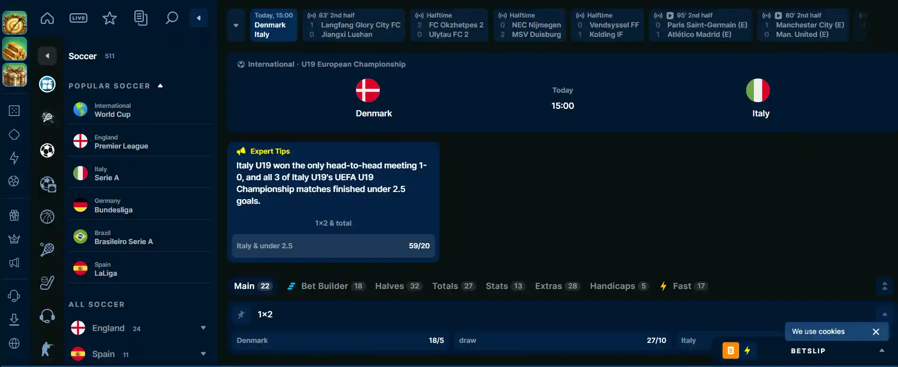898x367 pixels.
Task: Expand the Betslip panel
Action: (881, 350)
